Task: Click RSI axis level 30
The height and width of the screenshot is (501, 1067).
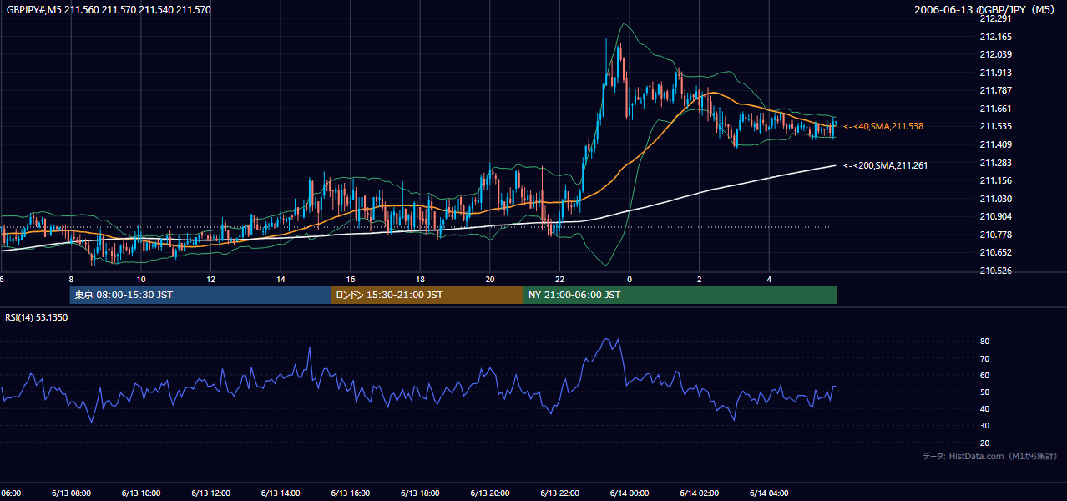Action: click(985, 426)
